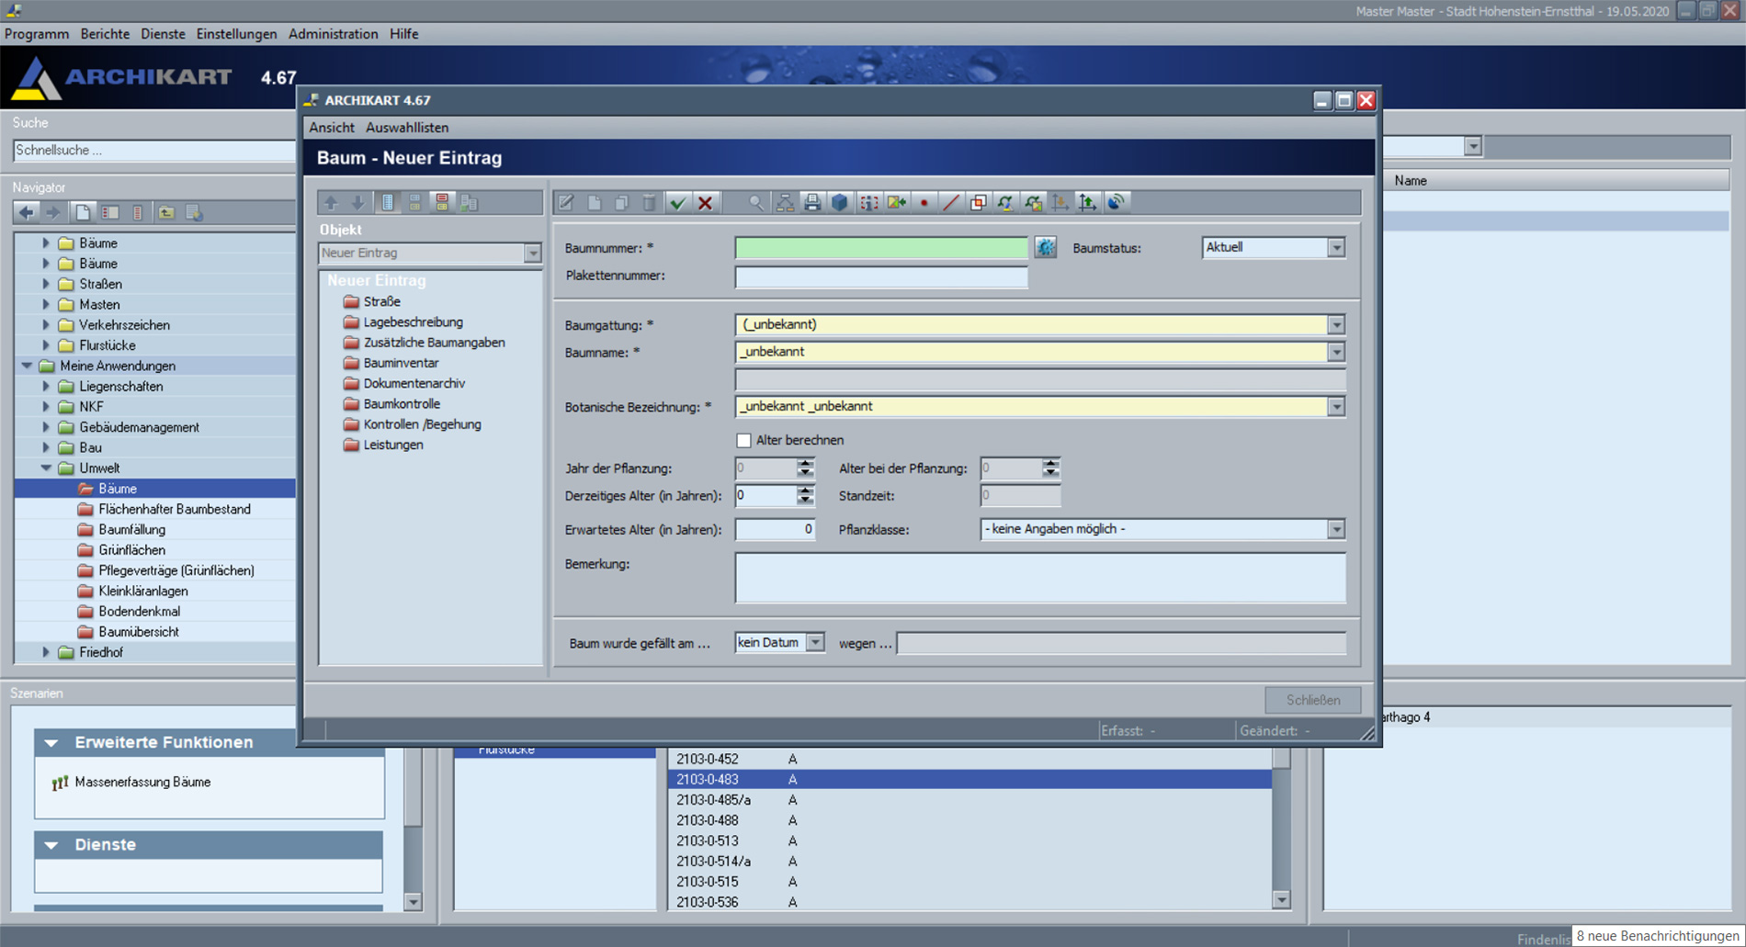Collapse the Erweiterte Funktionen section
1746x947 pixels.
(x=51, y=742)
